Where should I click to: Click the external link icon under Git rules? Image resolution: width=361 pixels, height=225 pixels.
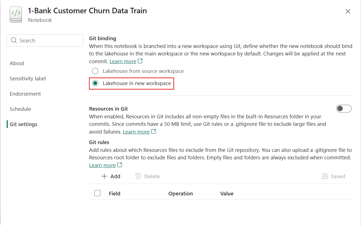click(120, 165)
